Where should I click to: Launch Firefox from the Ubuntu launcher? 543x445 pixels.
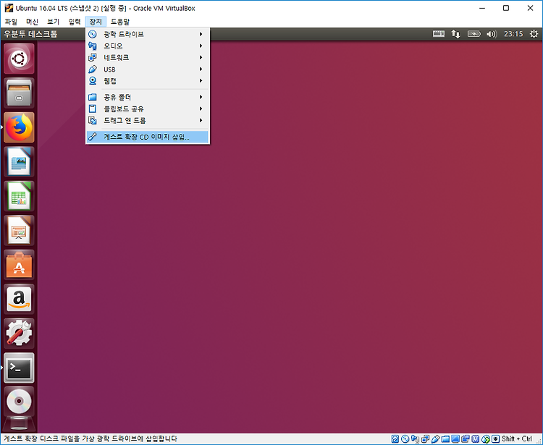pos(19,127)
